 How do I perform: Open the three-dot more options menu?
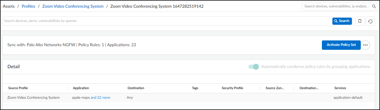pos(365,45)
